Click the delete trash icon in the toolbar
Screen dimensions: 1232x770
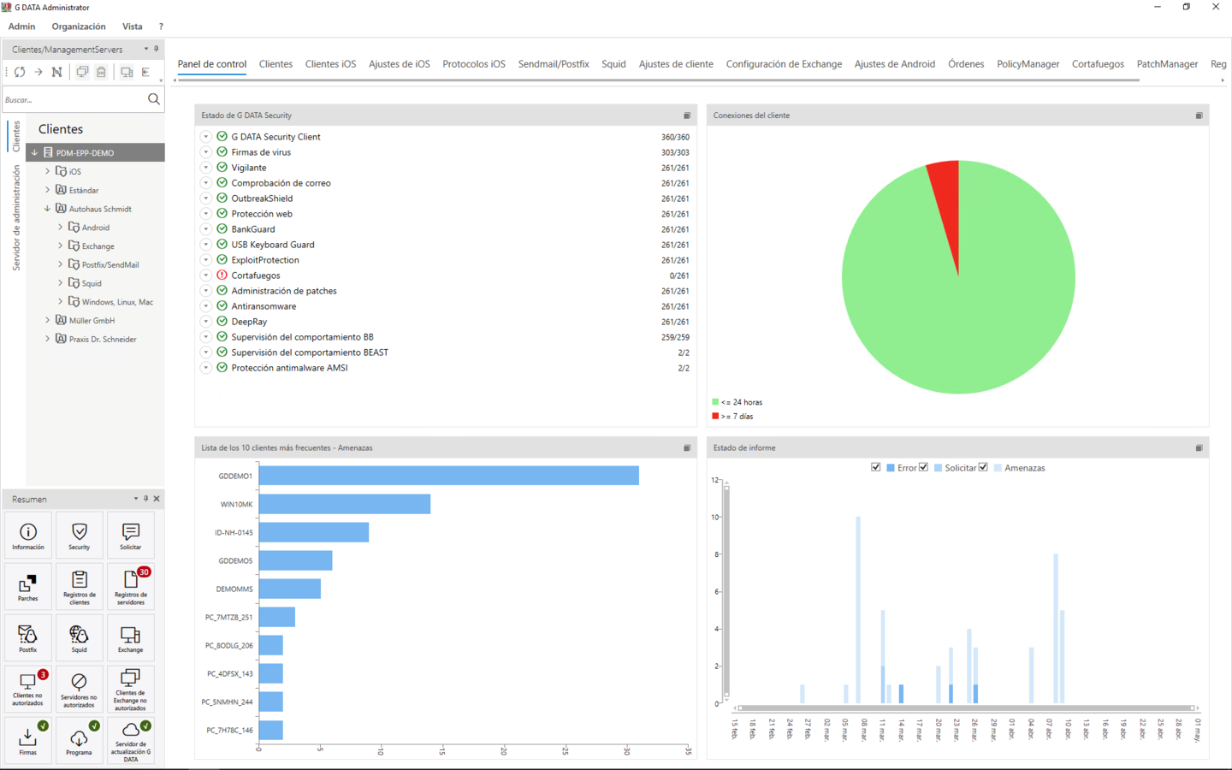(x=101, y=72)
